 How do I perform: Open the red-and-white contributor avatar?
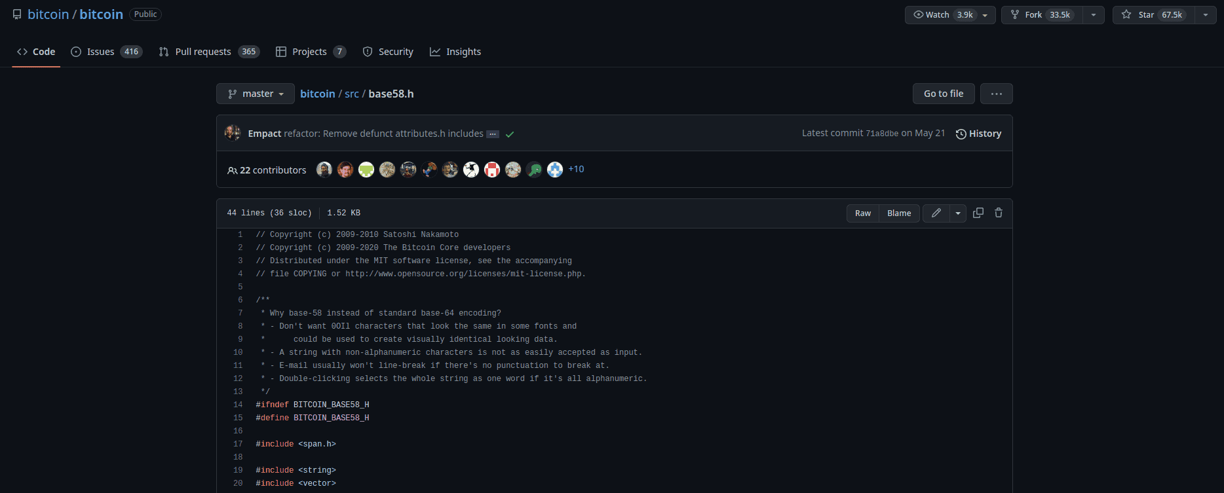click(x=492, y=170)
